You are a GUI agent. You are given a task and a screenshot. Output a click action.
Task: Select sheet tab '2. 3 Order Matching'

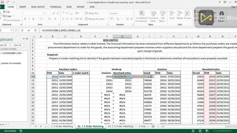point(62,126)
